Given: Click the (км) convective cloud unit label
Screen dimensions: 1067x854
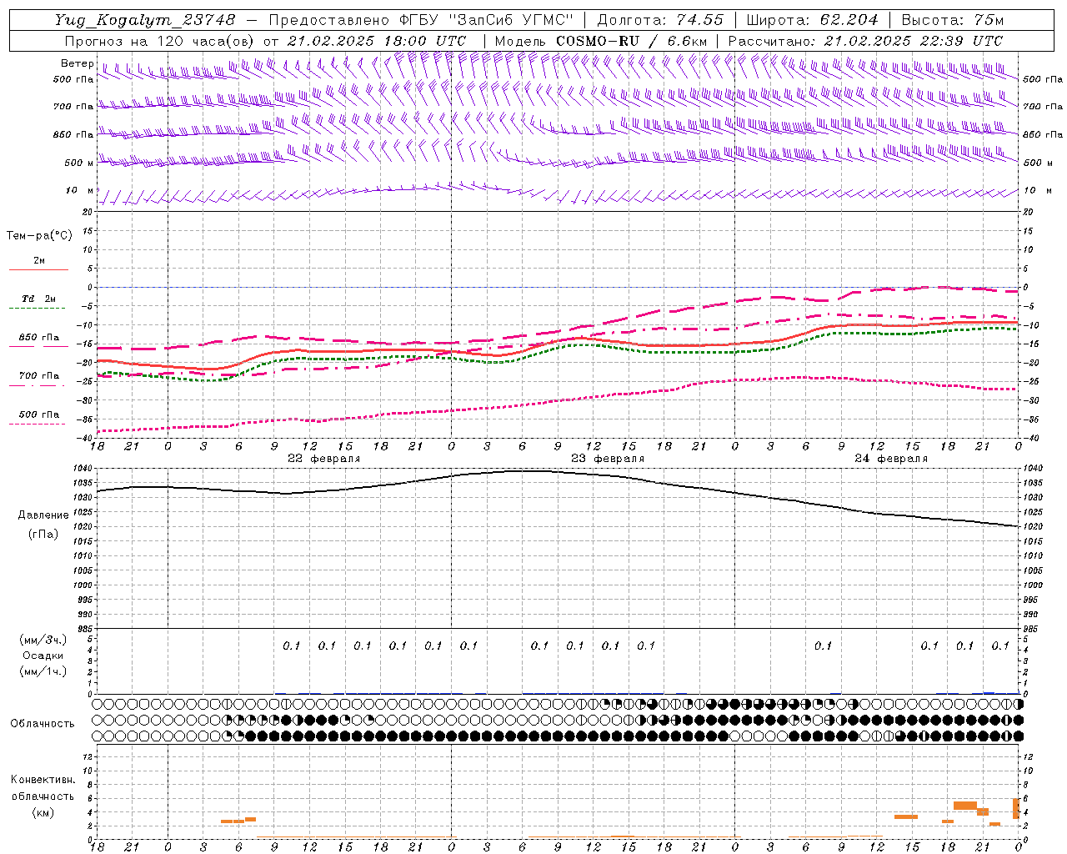Looking at the screenshot, I should pos(43,812).
